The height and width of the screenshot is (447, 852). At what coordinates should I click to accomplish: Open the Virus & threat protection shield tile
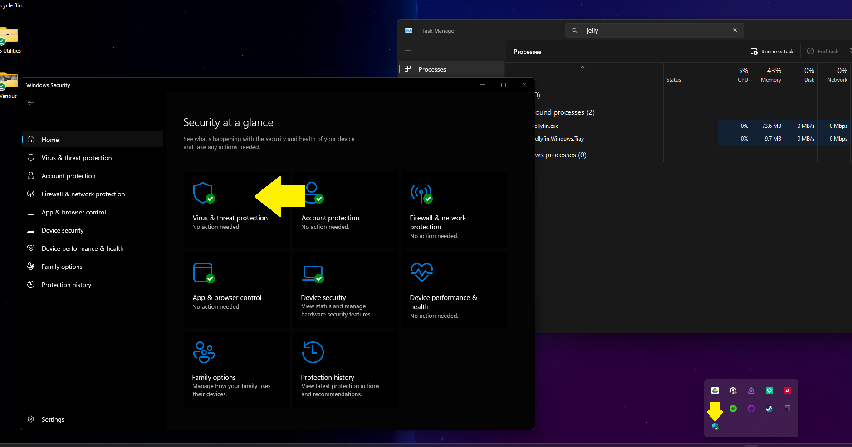(203, 194)
